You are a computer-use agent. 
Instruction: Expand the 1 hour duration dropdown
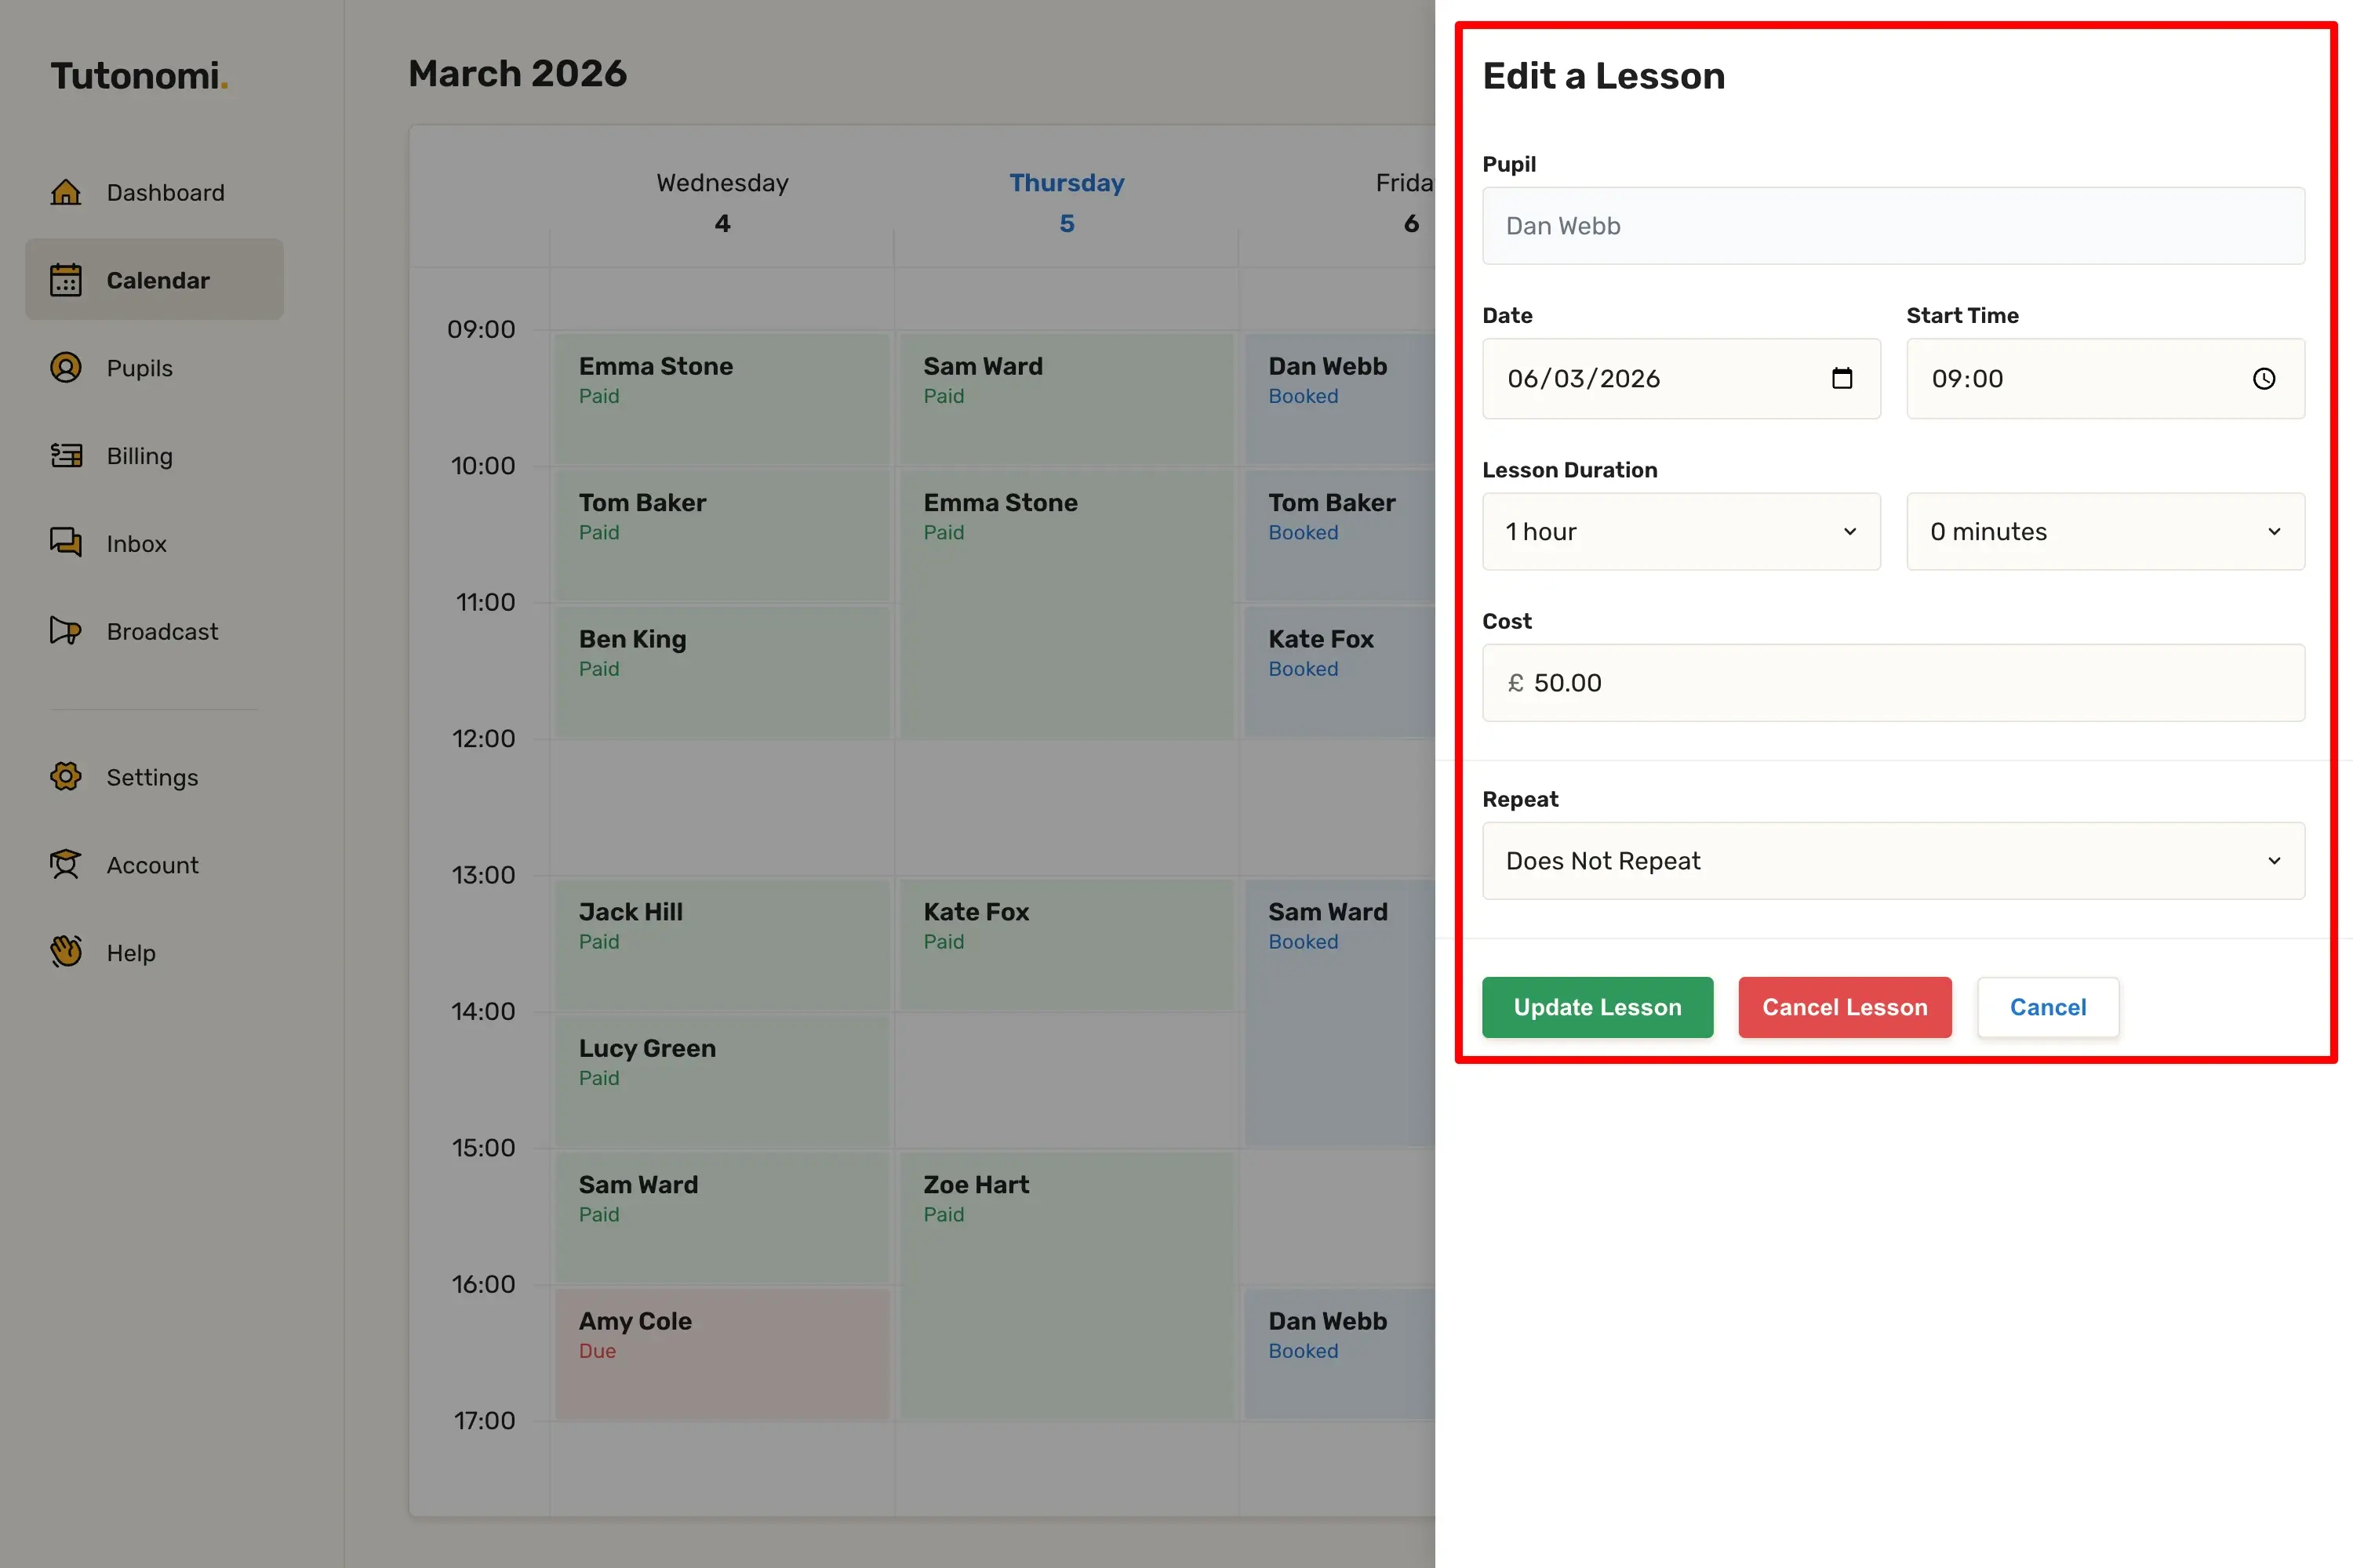[1681, 531]
